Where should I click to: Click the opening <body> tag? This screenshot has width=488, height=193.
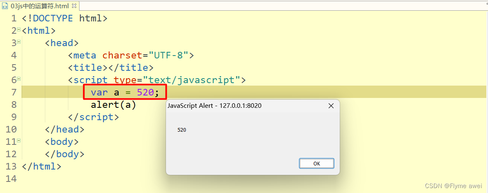point(62,142)
